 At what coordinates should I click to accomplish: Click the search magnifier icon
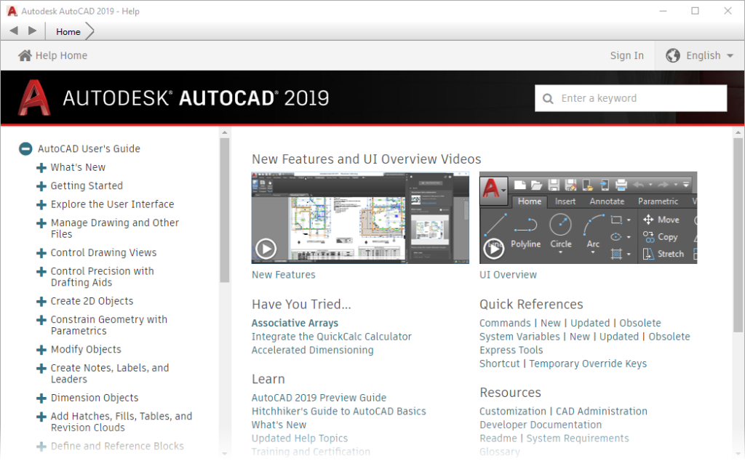point(547,97)
